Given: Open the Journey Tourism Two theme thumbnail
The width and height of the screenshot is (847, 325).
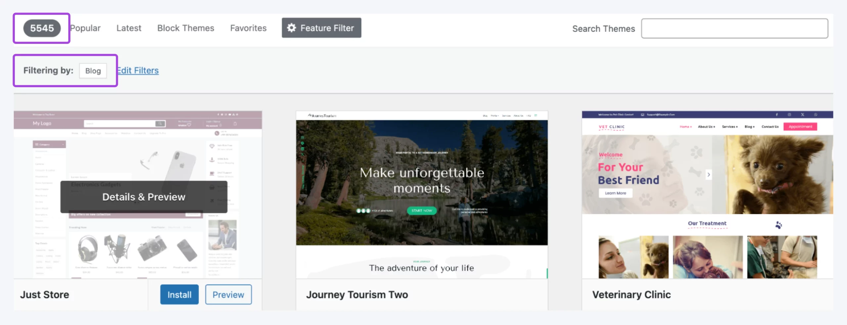Looking at the screenshot, I should [422, 195].
